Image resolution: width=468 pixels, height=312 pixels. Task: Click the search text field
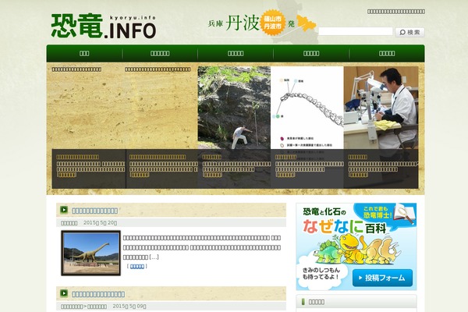tap(356, 31)
